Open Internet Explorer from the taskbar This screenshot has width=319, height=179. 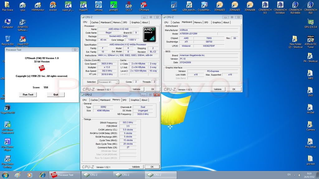point(42,175)
